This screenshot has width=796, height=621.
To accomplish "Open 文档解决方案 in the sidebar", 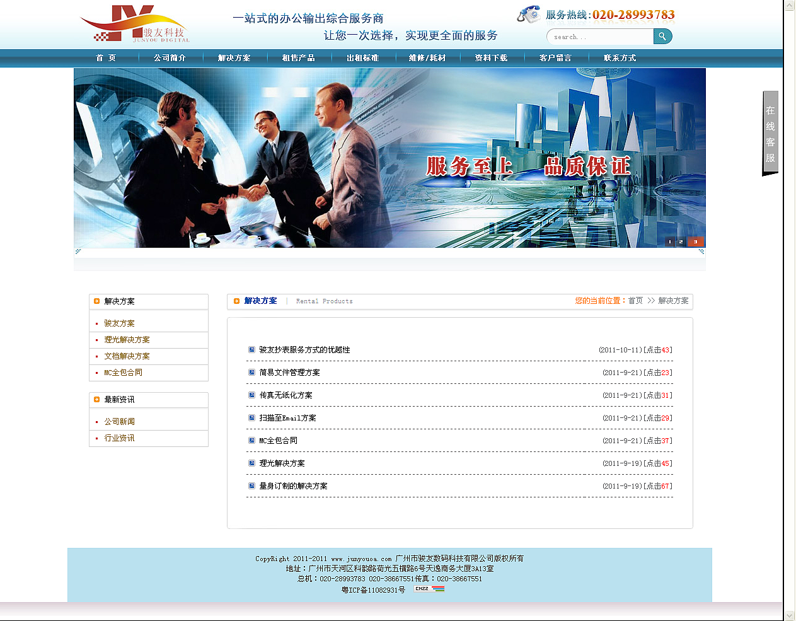I will coord(127,356).
